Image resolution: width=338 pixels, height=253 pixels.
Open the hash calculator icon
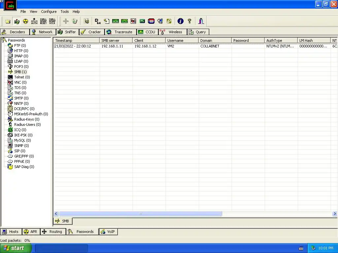(x=142, y=21)
